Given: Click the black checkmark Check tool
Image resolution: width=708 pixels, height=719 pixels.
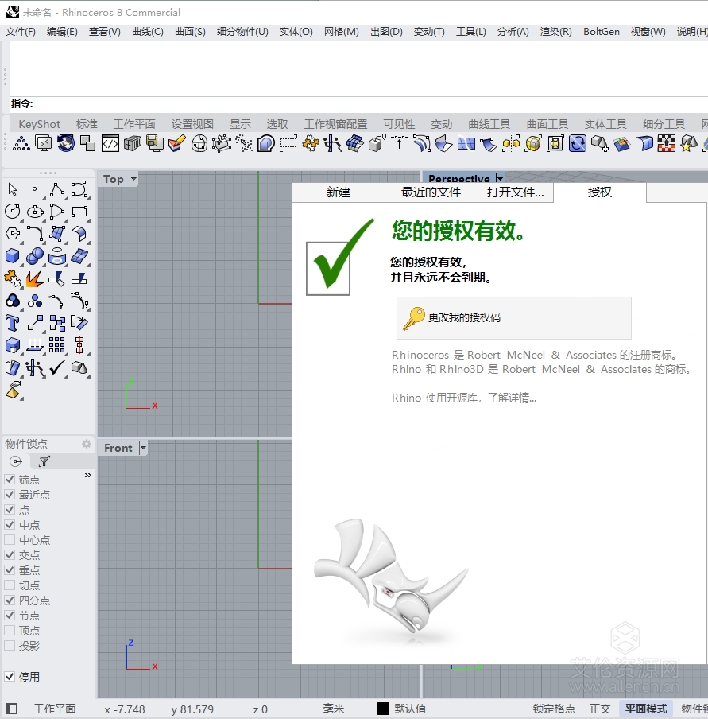Looking at the screenshot, I should coord(57,367).
